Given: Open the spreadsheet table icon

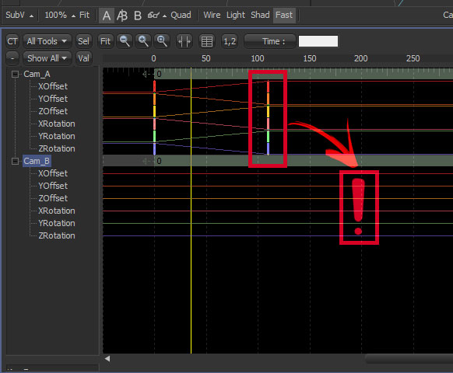Looking at the screenshot, I should (207, 41).
